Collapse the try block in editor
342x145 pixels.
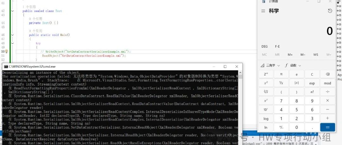12,43
